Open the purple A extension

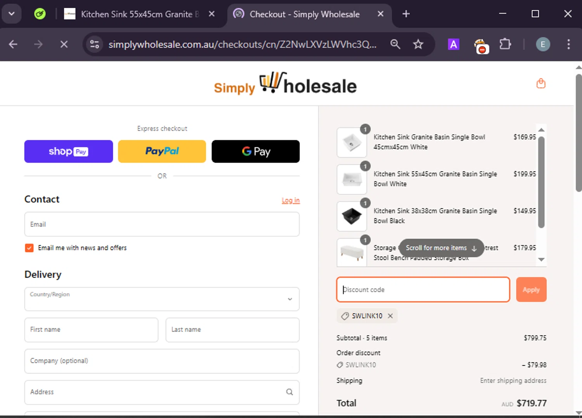click(x=453, y=44)
